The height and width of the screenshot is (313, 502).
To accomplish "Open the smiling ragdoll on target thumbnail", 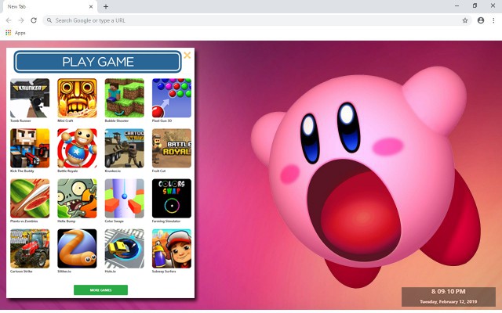I will coord(77,148).
